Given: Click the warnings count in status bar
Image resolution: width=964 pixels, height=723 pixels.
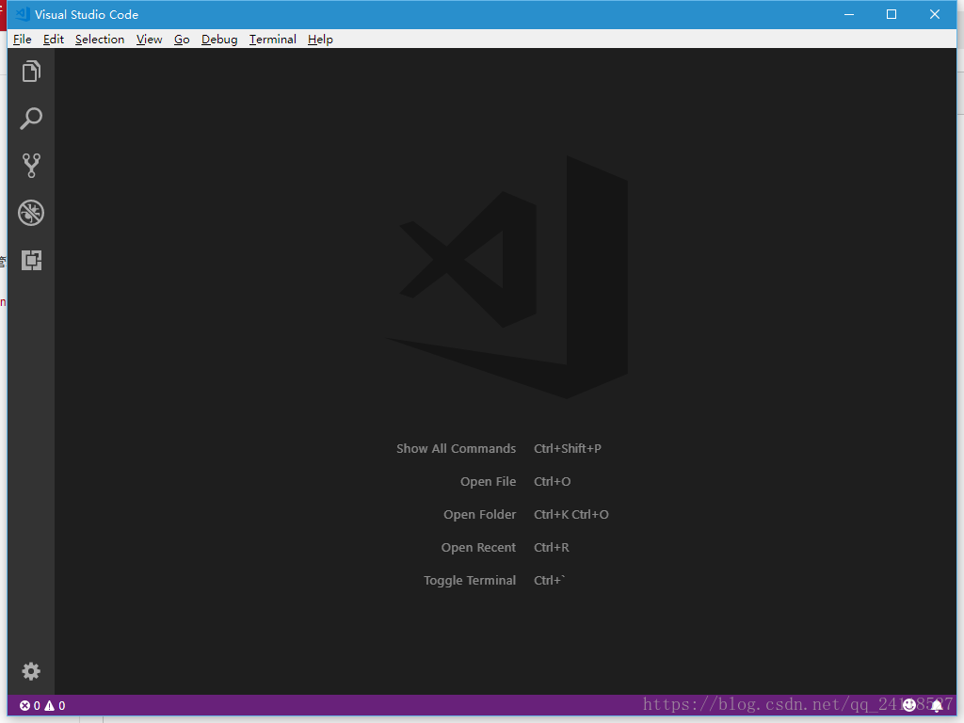Looking at the screenshot, I should (x=55, y=706).
